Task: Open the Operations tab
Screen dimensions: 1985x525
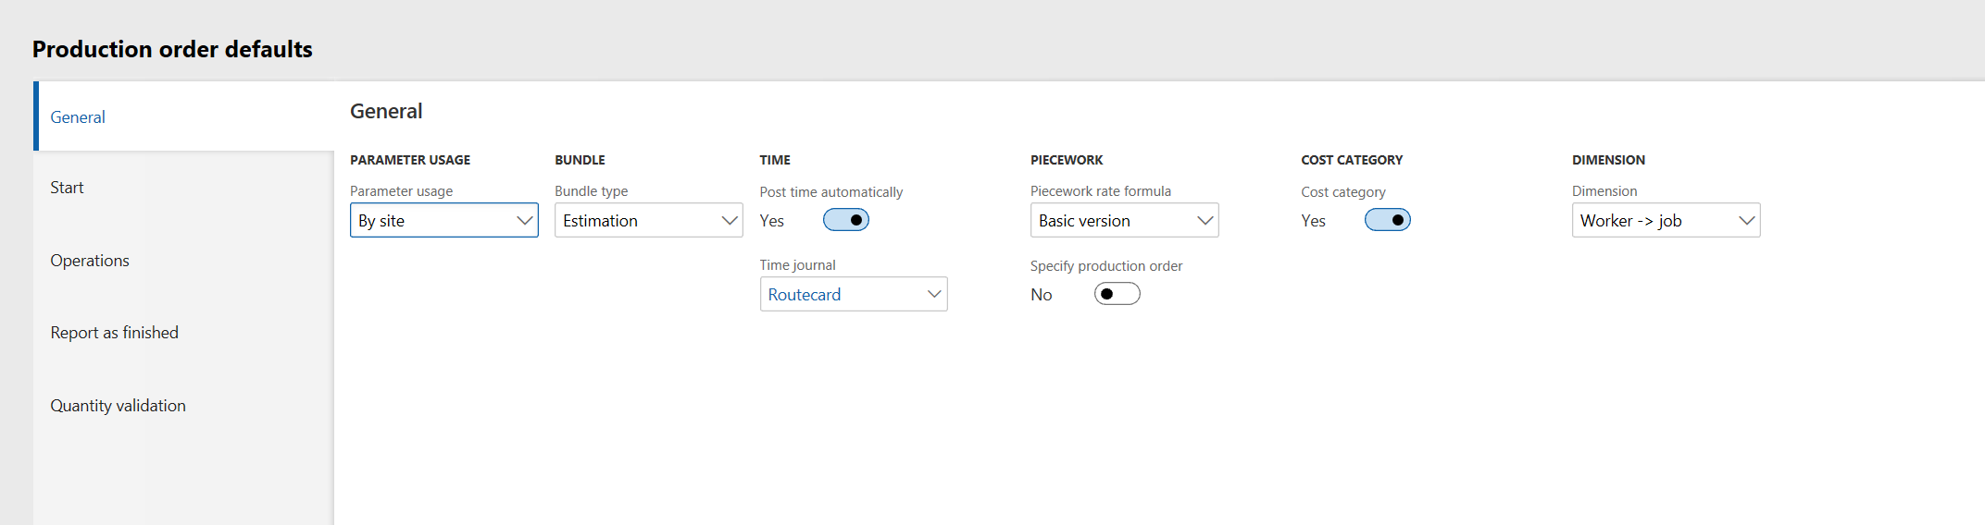Action: [90, 261]
